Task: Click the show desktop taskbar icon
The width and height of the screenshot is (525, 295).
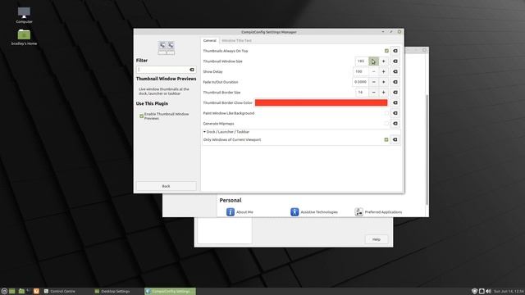Action: (x=12, y=292)
